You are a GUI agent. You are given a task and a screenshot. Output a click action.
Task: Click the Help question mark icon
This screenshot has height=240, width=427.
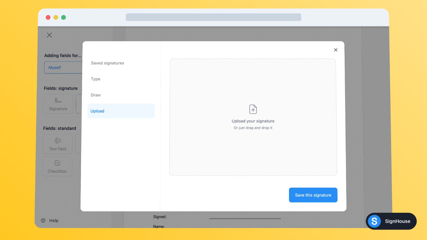[43, 220]
